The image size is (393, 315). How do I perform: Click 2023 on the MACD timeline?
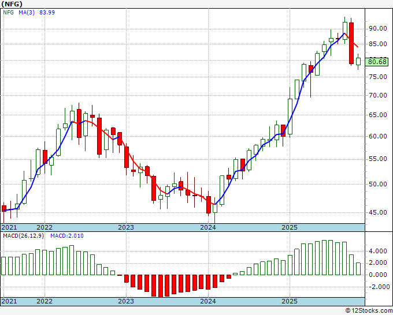[126, 301]
